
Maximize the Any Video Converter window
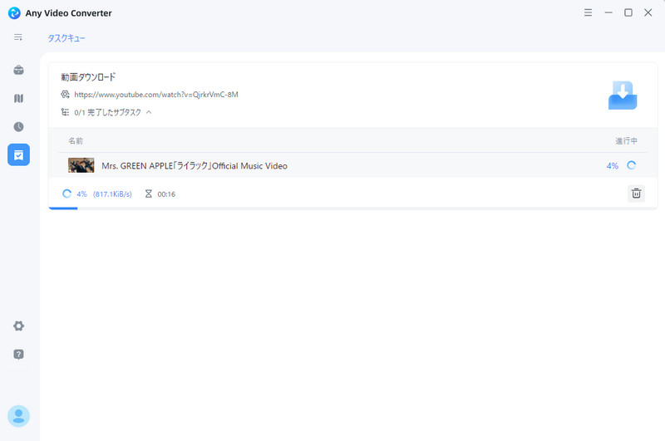628,12
